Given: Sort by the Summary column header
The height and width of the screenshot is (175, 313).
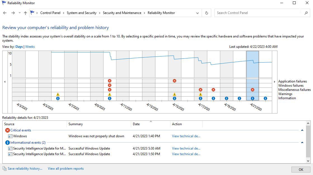Looking at the screenshot, I should point(99,124).
